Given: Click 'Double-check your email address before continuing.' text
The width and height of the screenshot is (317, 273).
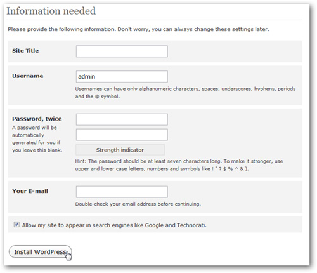Looking at the screenshot, I should pos(138,204).
